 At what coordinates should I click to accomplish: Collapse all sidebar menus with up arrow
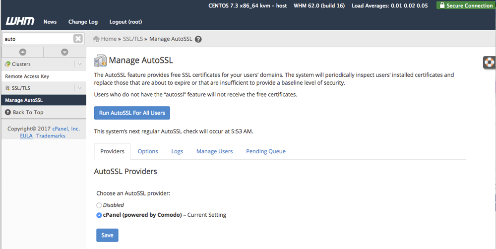tap(22, 52)
